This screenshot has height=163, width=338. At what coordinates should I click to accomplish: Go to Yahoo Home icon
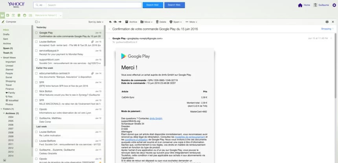point(300,5)
